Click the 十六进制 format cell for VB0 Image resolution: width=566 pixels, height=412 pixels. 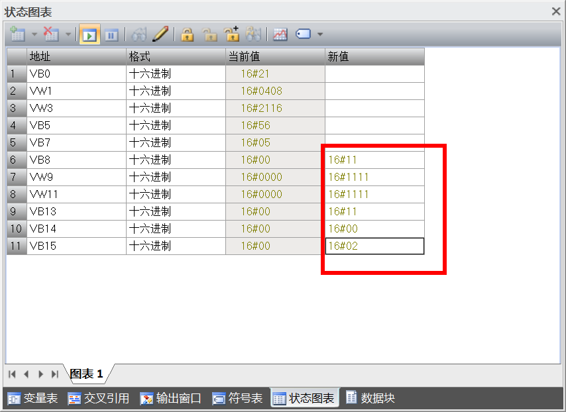(176, 74)
